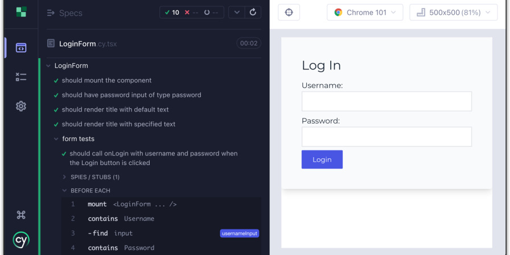Open the Specs browser sidebar icon
This screenshot has height=255, width=510.
[x=21, y=48]
